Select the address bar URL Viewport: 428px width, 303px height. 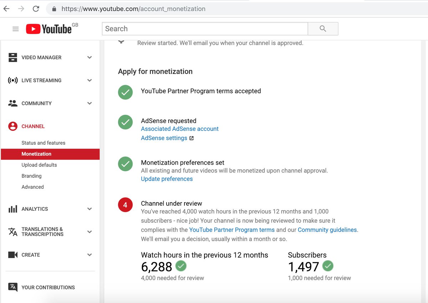click(x=133, y=9)
